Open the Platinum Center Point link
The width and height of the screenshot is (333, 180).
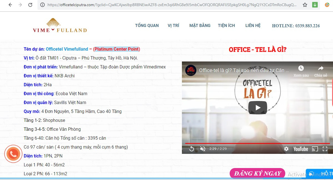pyautogui.click(x=117, y=49)
